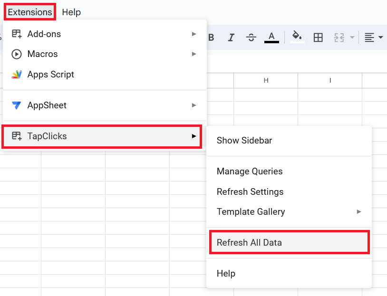Expand merge cells dropdown arrow
The height and width of the screenshot is (296, 387).
click(352, 38)
